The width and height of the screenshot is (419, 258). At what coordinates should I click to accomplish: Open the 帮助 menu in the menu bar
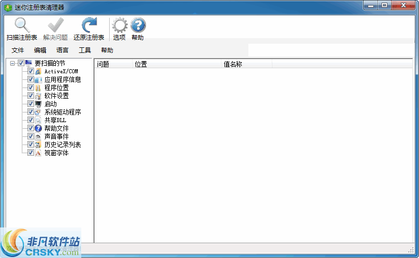click(107, 50)
